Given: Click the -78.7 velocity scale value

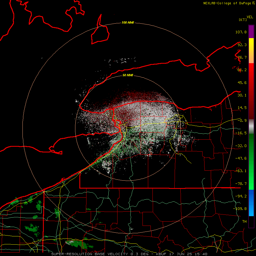Looking at the screenshot, I should pyautogui.click(x=241, y=184).
